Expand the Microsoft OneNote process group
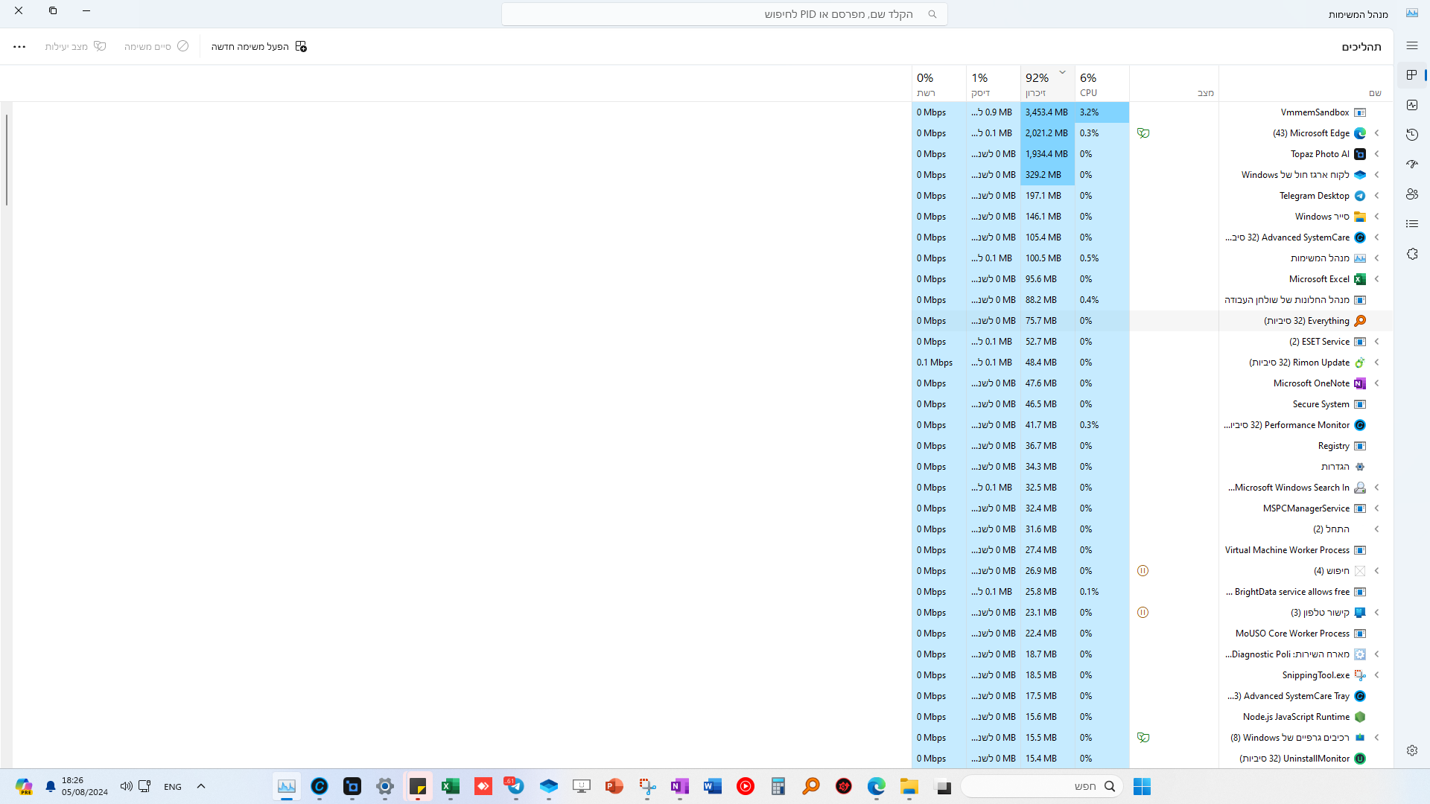 [x=1376, y=383]
